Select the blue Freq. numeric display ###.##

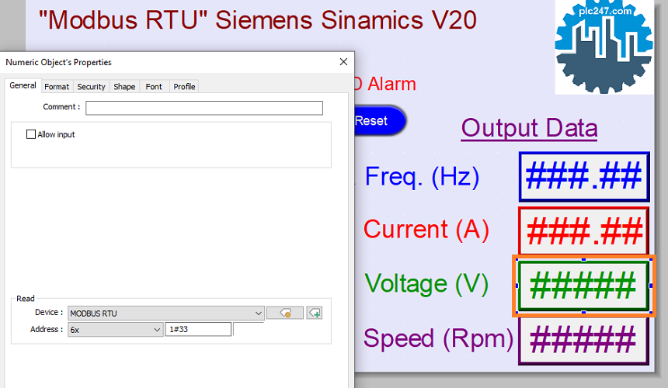pyautogui.click(x=584, y=176)
